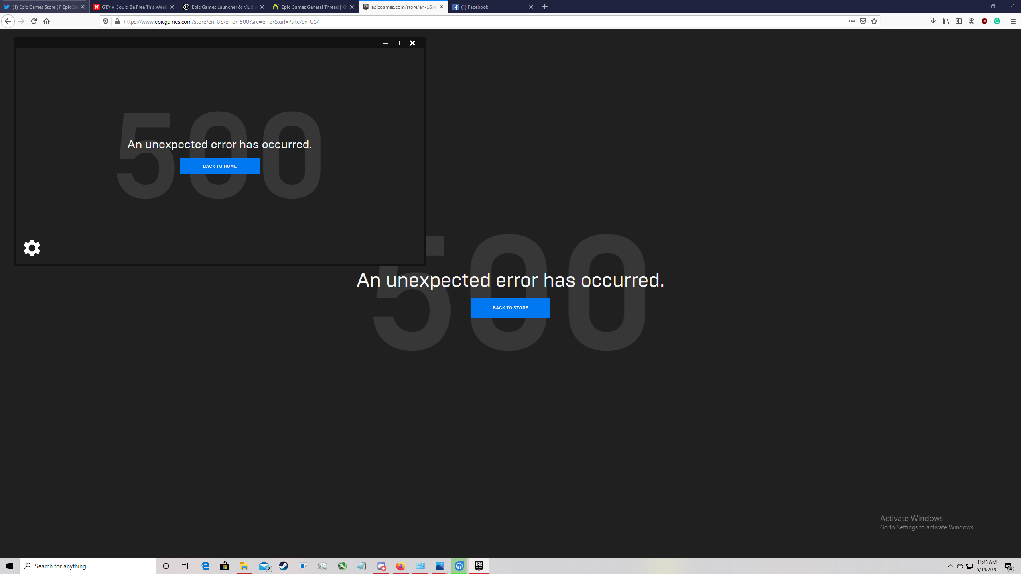Viewport: 1021px width, 574px height.
Task: Maximize the Epic launcher window
Action: (x=397, y=43)
